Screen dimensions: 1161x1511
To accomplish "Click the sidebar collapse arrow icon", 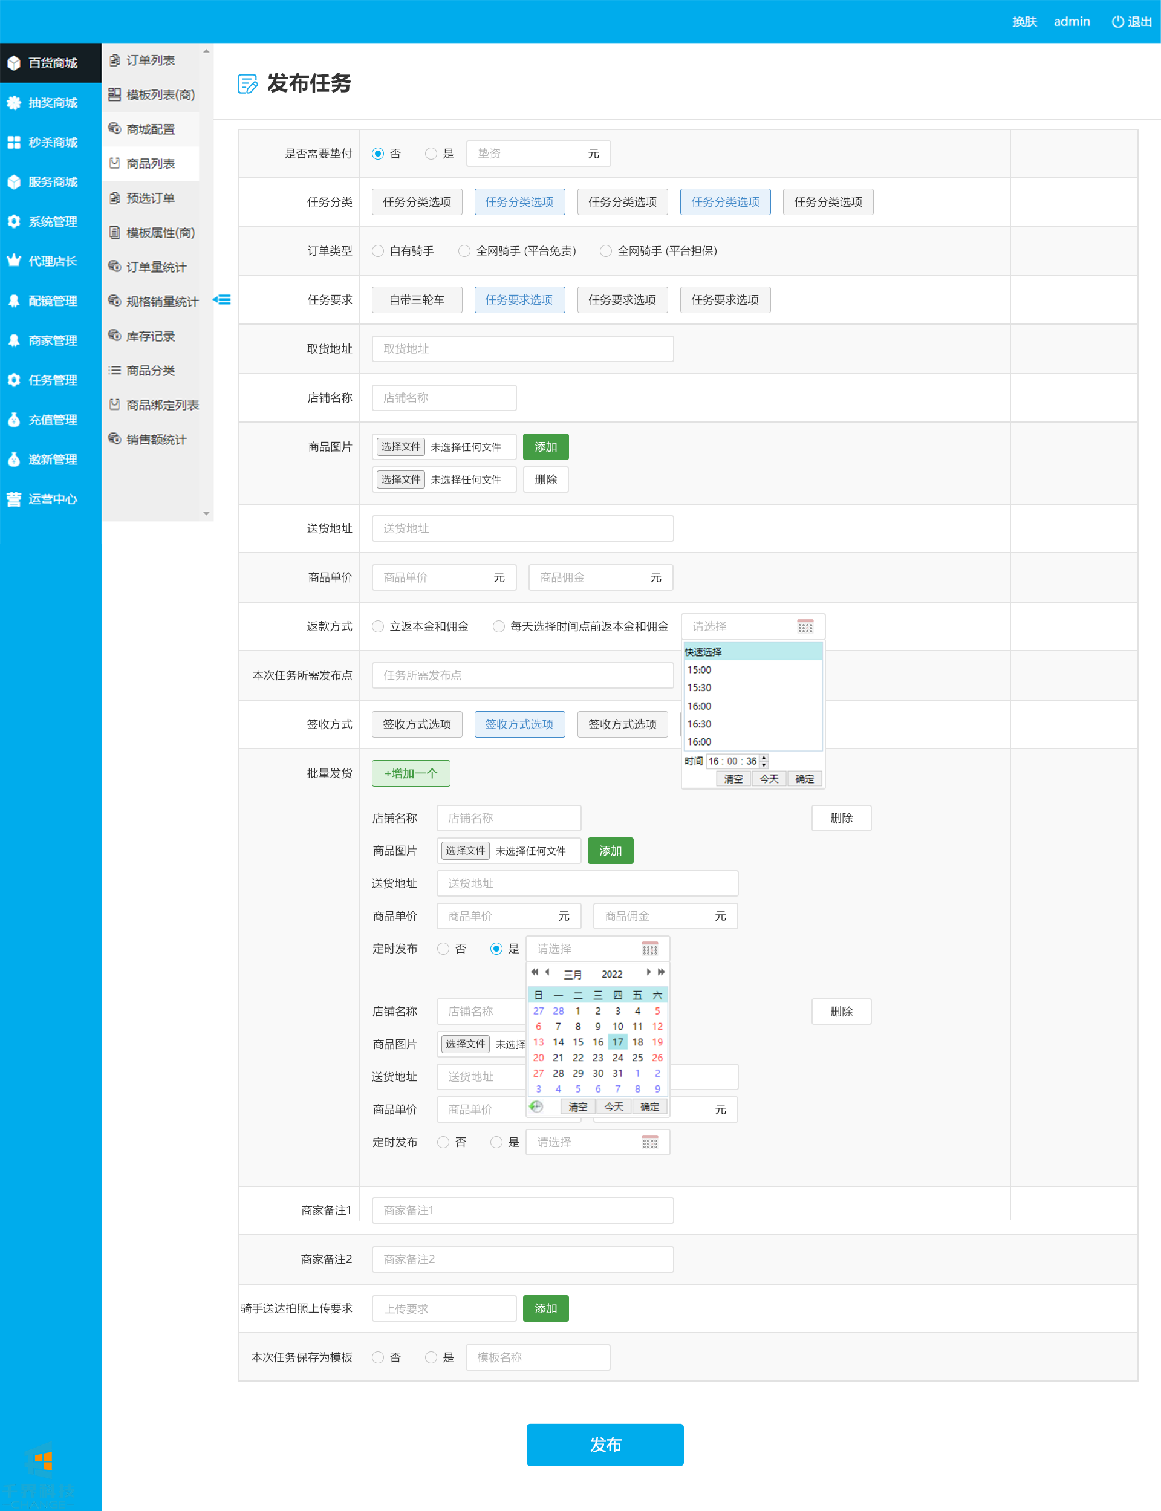I will point(222,299).
